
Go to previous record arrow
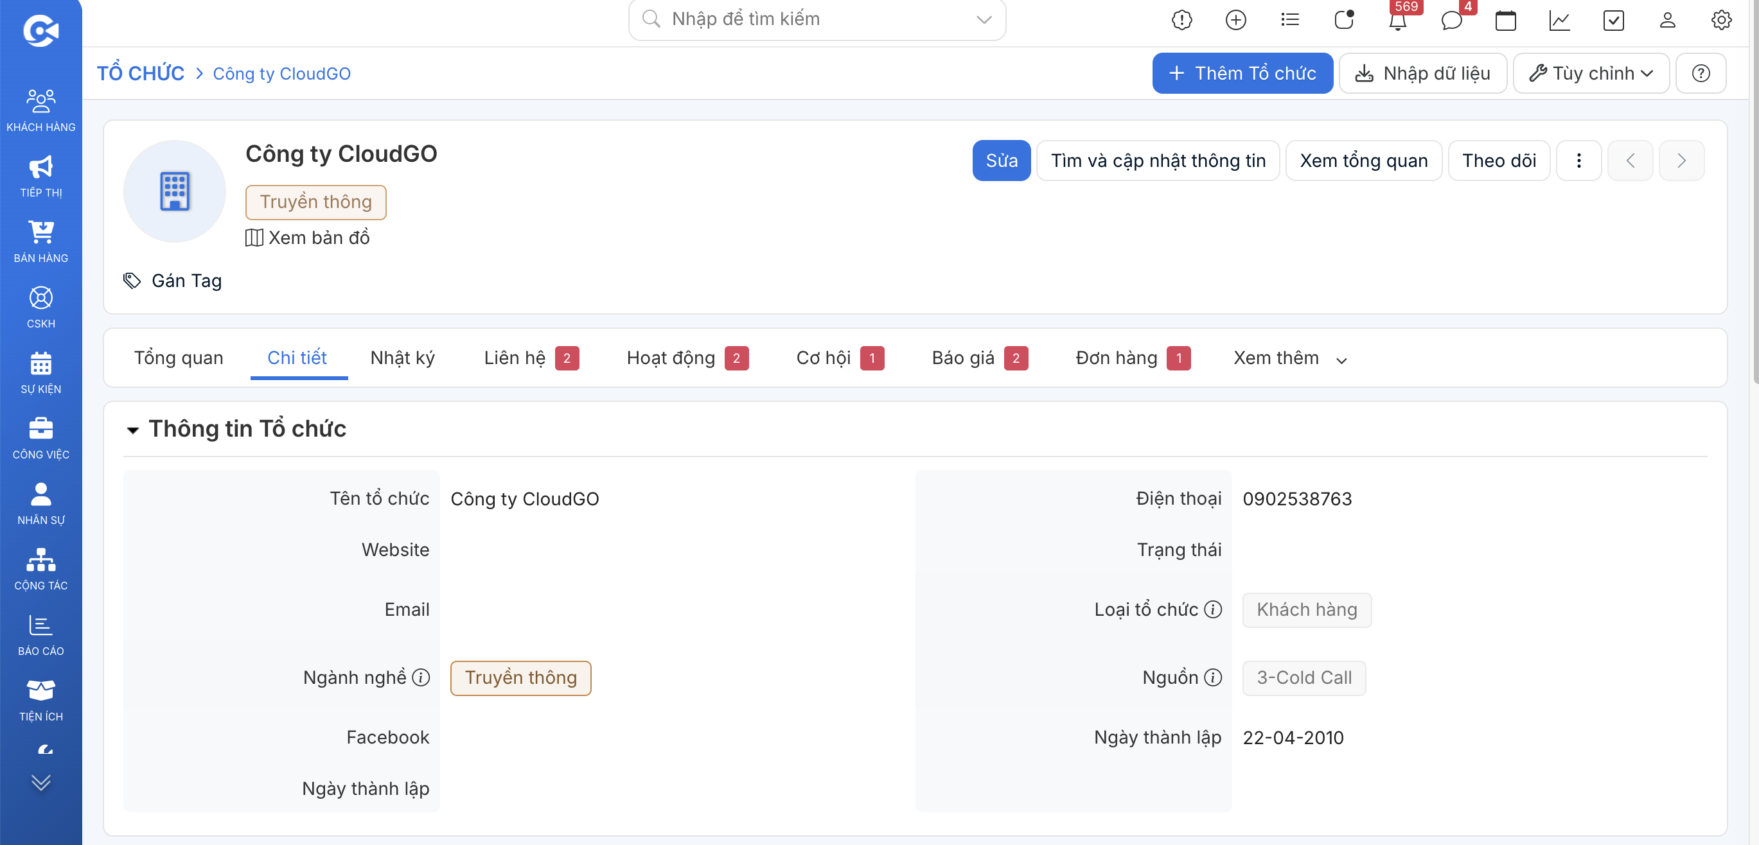pyautogui.click(x=1630, y=161)
